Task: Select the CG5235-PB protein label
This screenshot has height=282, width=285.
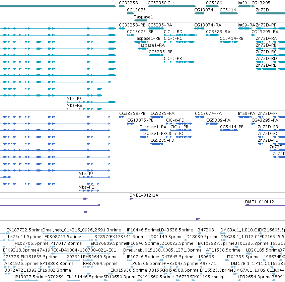Action: point(162,140)
